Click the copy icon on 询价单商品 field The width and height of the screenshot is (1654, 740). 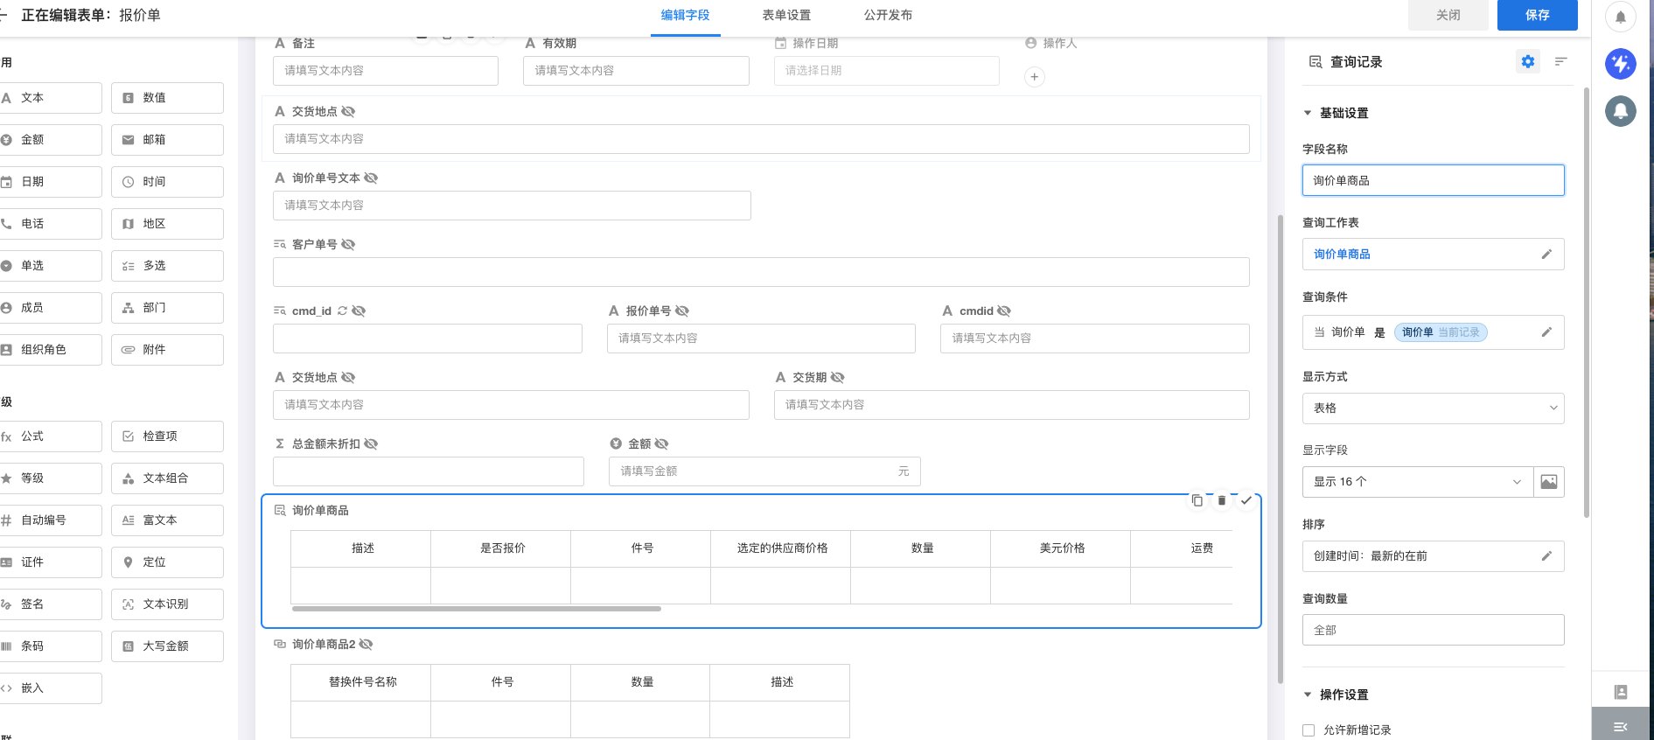(1197, 500)
